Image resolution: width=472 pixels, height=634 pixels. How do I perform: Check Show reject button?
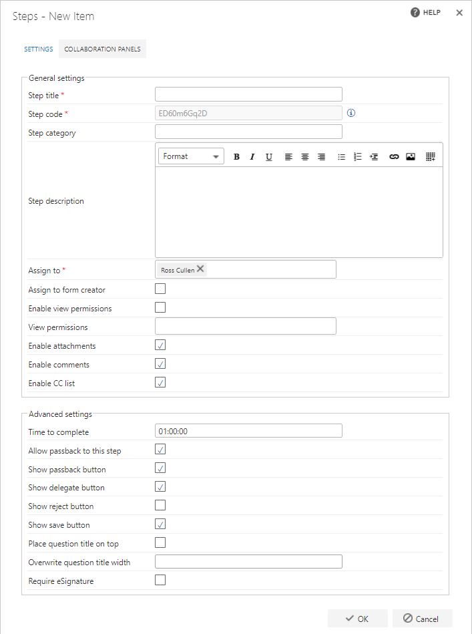tap(160, 505)
